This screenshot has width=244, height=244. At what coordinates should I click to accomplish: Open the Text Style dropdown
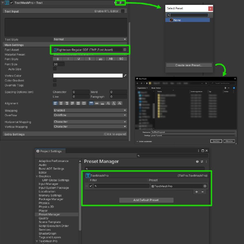(x=90, y=39)
